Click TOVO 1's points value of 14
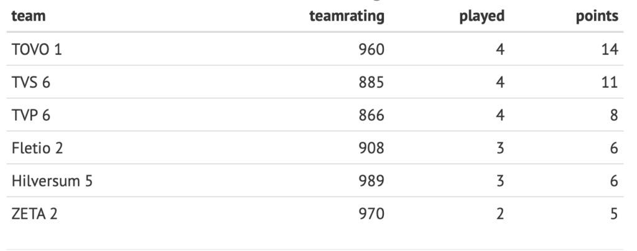 (x=610, y=49)
